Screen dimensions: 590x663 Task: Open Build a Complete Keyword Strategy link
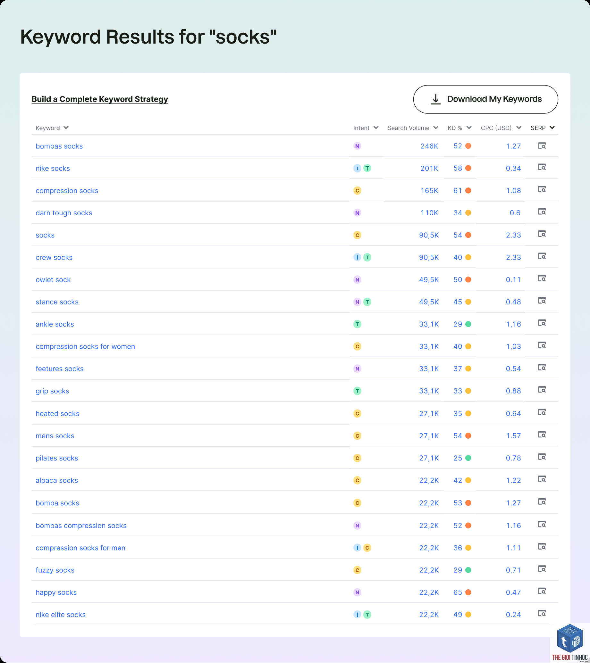[x=100, y=99]
